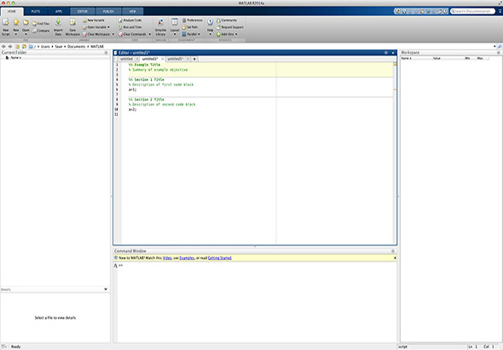Click Documents in the folder path
This screenshot has width=503, height=350.
(77, 47)
